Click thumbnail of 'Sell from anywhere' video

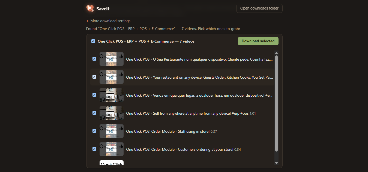(x=112, y=113)
